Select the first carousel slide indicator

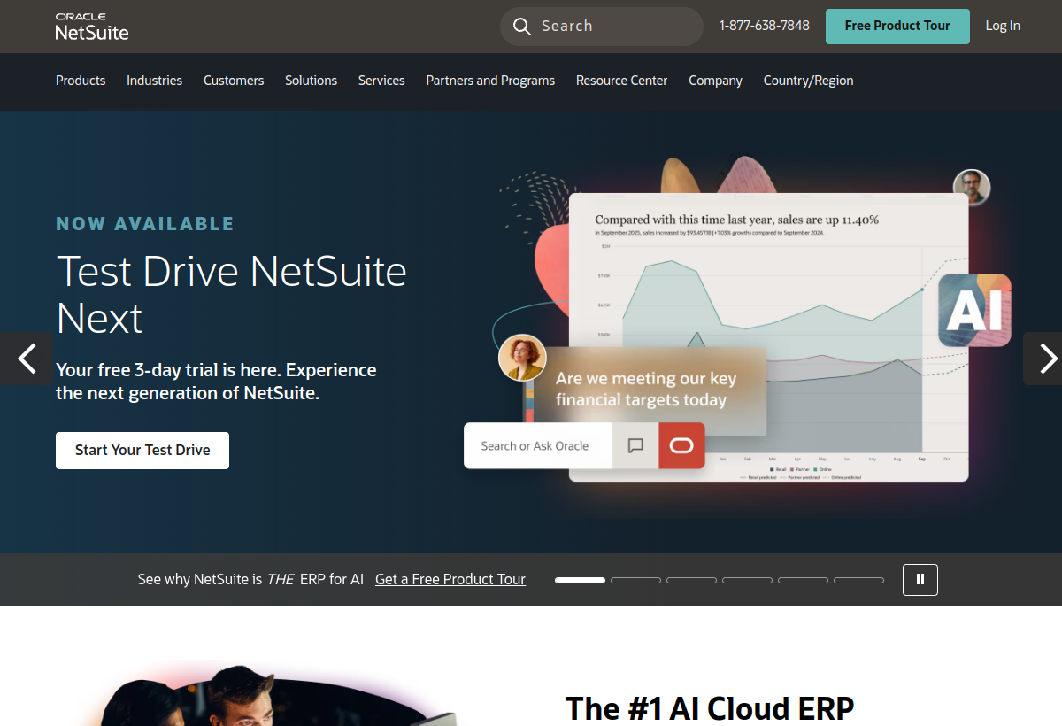(x=580, y=580)
